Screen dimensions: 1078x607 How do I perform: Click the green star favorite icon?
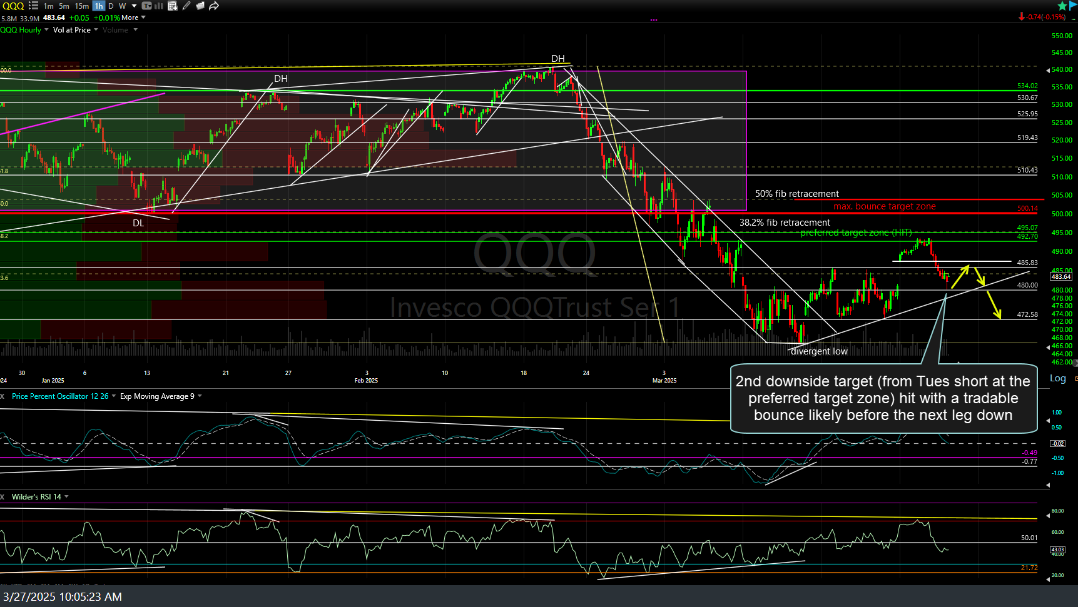[x=1062, y=6]
